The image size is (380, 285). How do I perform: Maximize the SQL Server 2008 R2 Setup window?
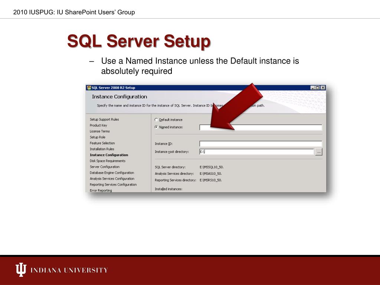[318, 88]
